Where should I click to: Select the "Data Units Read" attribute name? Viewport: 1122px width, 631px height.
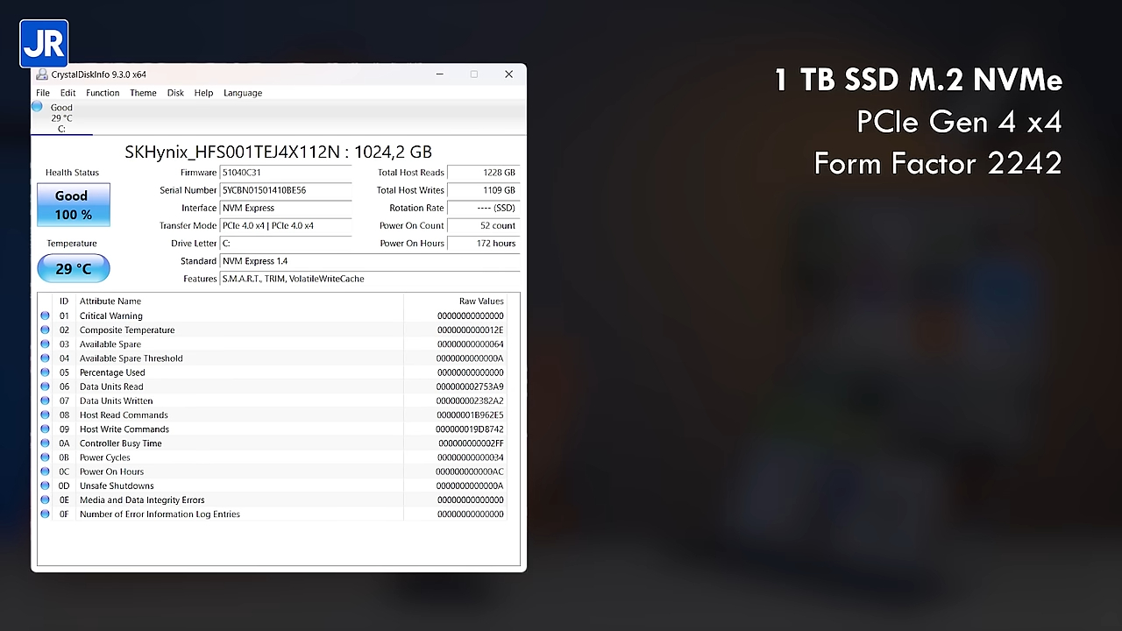pyautogui.click(x=111, y=386)
